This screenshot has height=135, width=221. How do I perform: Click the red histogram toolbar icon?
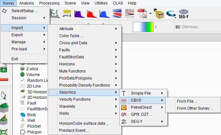pyautogui.click(x=92, y=13)
